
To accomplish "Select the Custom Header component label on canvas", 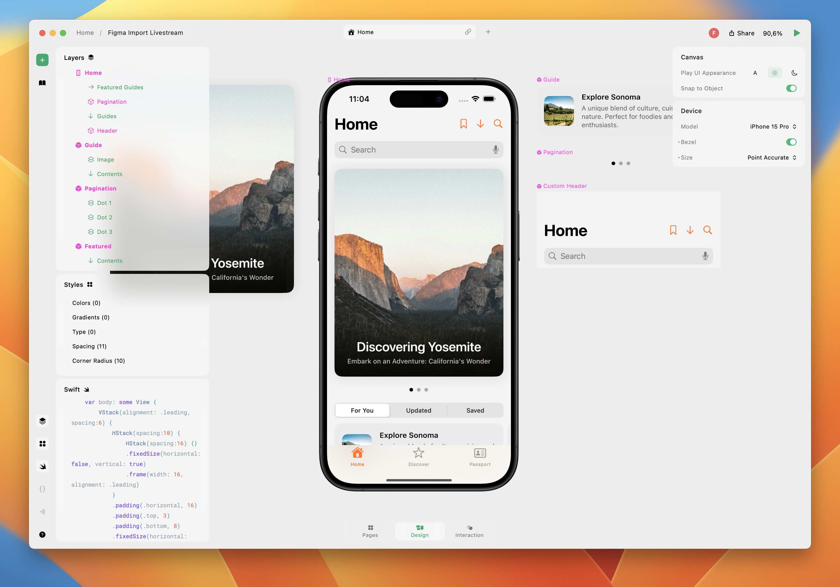I will pos(562,186).
